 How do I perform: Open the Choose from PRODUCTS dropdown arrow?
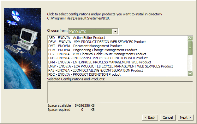pos(115,31)
